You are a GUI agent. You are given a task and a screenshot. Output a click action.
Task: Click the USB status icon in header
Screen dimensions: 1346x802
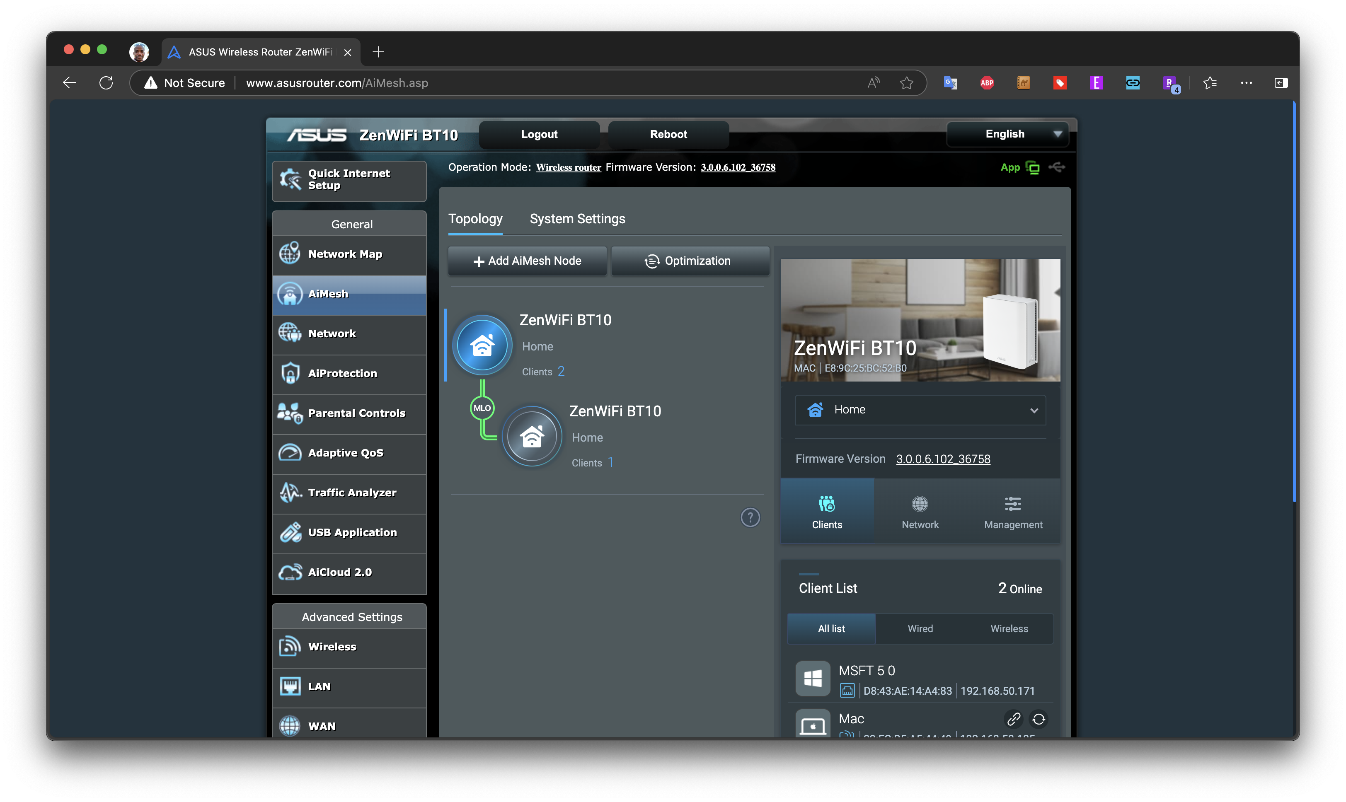click(1057, 167)
